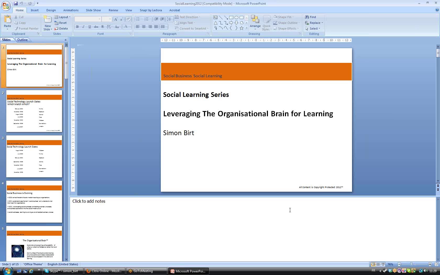440x275 pixels.
Task: Open the line spacing dropdown
Action: coord(170,19)
